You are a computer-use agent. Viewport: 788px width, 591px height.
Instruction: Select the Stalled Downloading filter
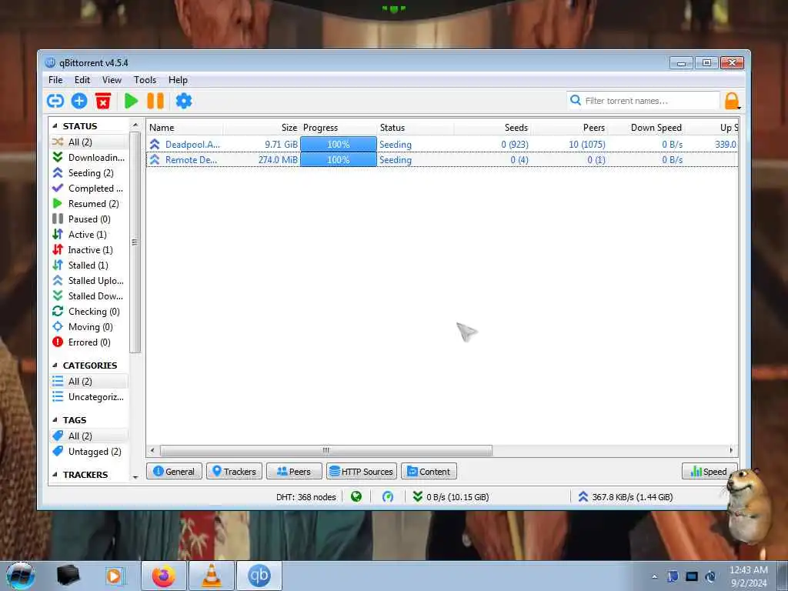(89, 296)
